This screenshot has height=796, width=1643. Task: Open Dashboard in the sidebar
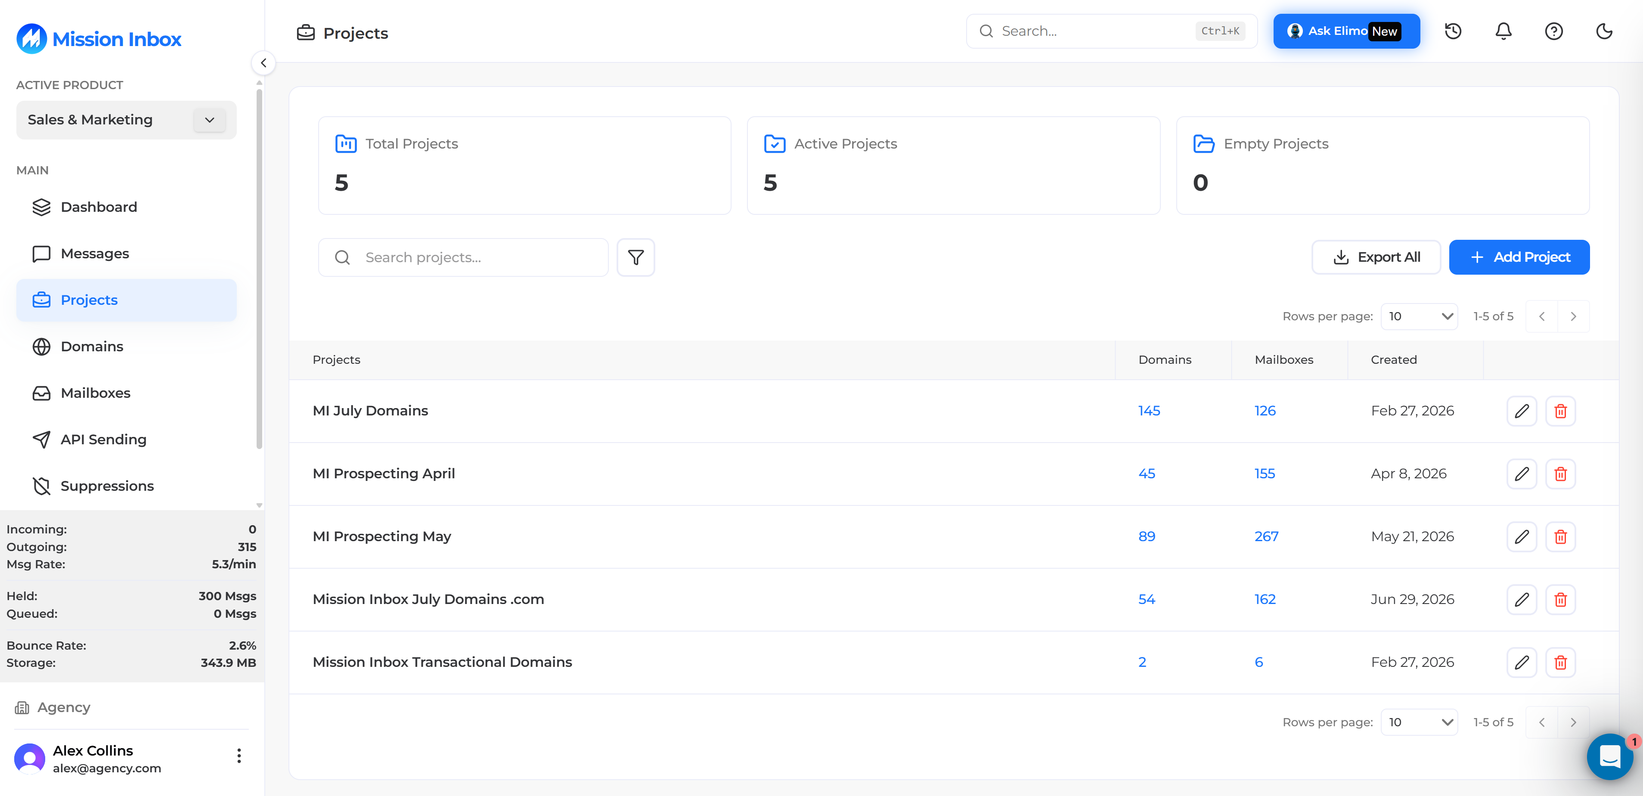coord(126,208)
